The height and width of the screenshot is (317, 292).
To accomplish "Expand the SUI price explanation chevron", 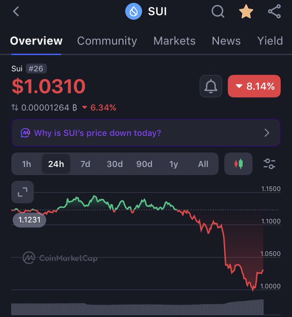I will click(x=267, y=133).
